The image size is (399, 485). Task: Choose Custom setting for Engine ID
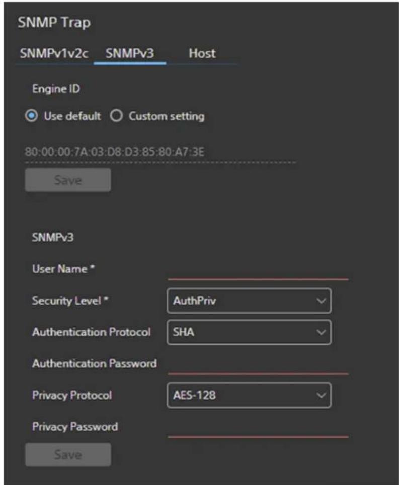tap(116, 116)
